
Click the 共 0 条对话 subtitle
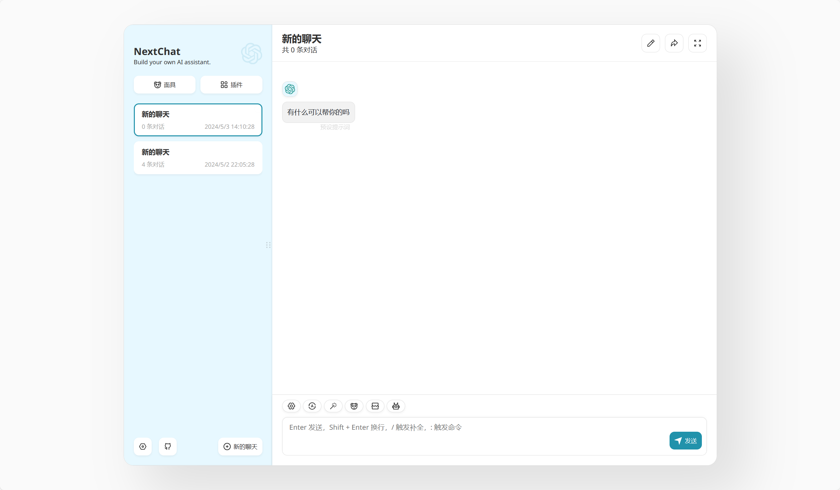tap(300, 50)
